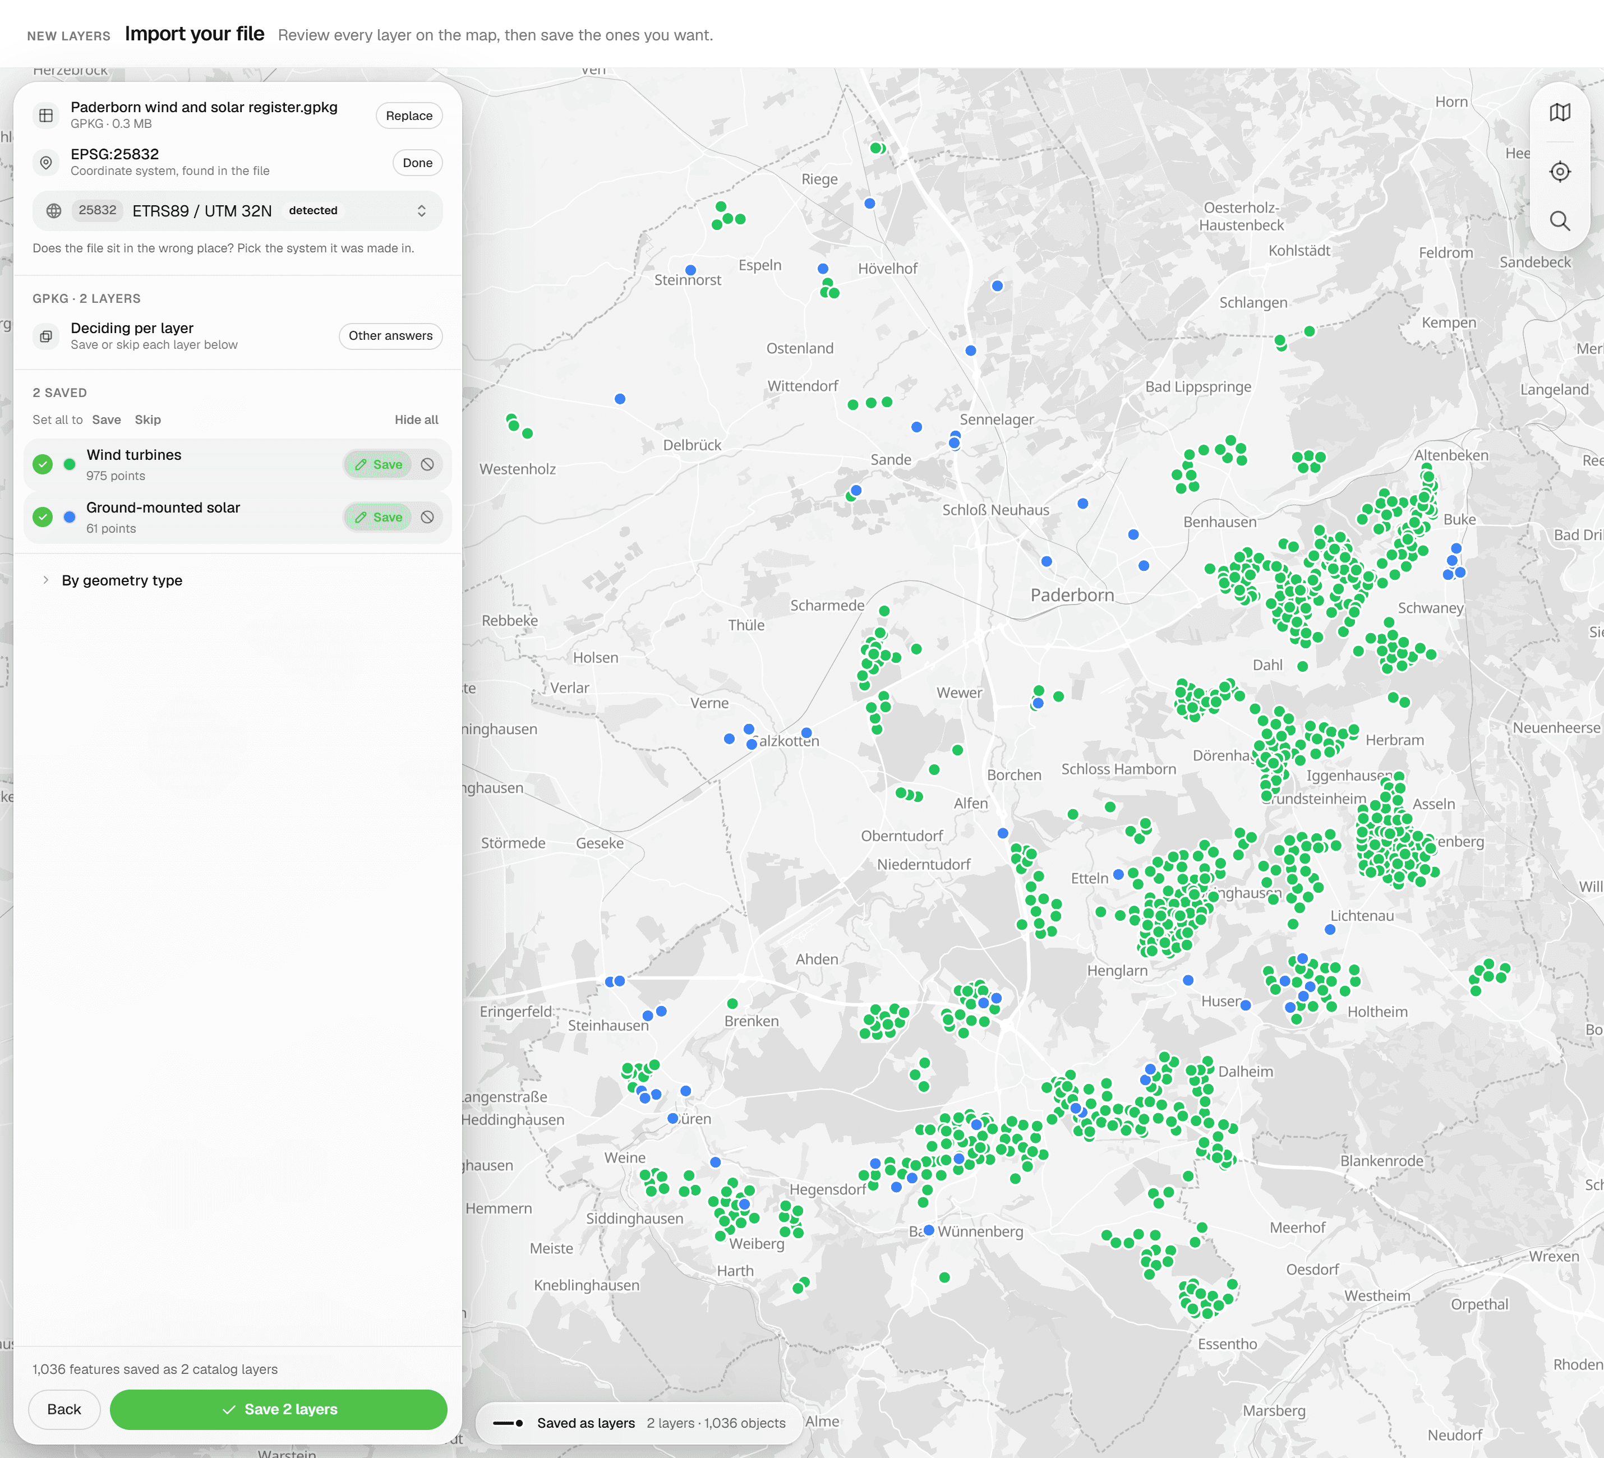Image resolution: width=1604 pixels, height=1458 pixels.
Task: Click the globe icon in the projection selector
Action: tap(54, 211)
